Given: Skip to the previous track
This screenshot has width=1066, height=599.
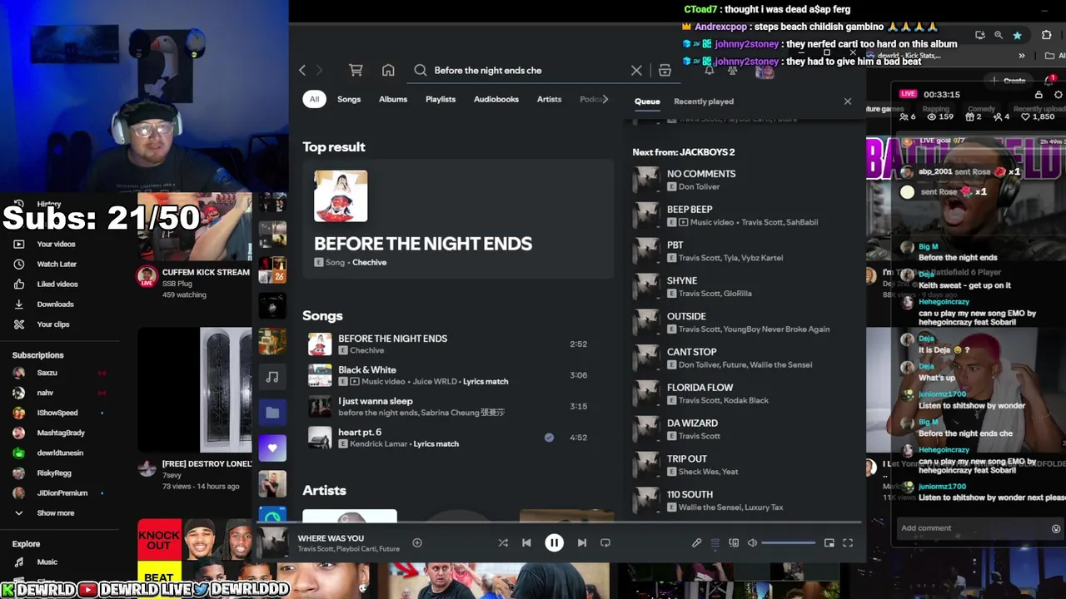Looking at the screenshot, I should pyautogui.click(x=526, y=543).
